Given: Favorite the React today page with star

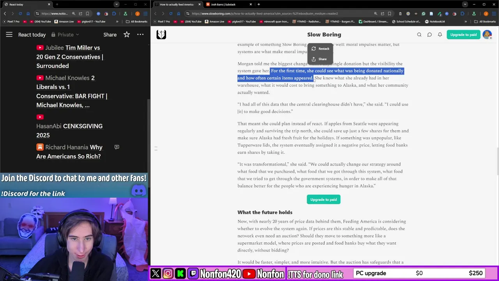Looking at the screenshot, I should (x=127, y=35).
